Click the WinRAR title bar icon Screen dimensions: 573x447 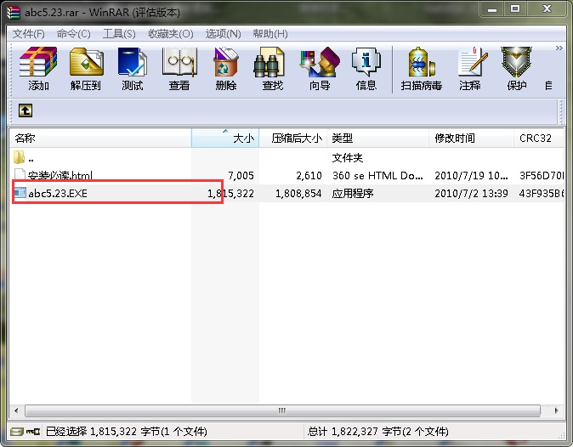(14, 12)
